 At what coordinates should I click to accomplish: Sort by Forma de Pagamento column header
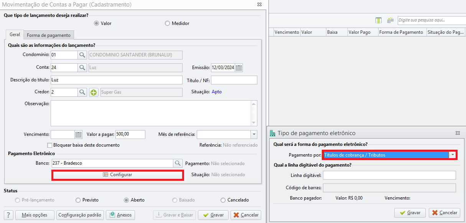pyautogui.click(x=402, y=32)
